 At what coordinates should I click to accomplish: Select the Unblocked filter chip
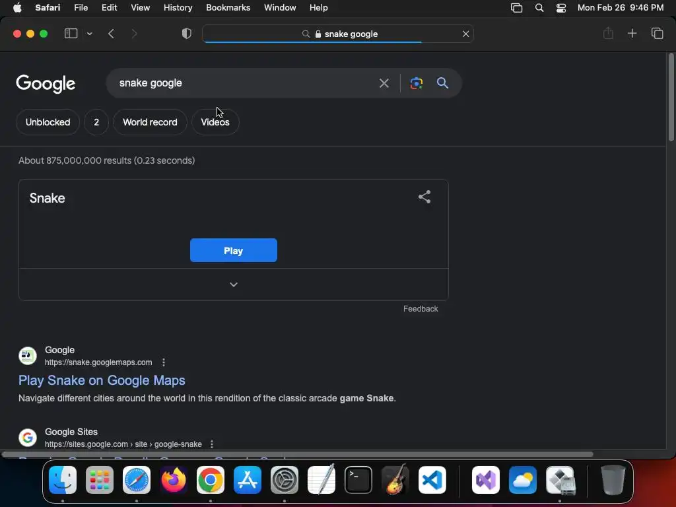point(48,122)
